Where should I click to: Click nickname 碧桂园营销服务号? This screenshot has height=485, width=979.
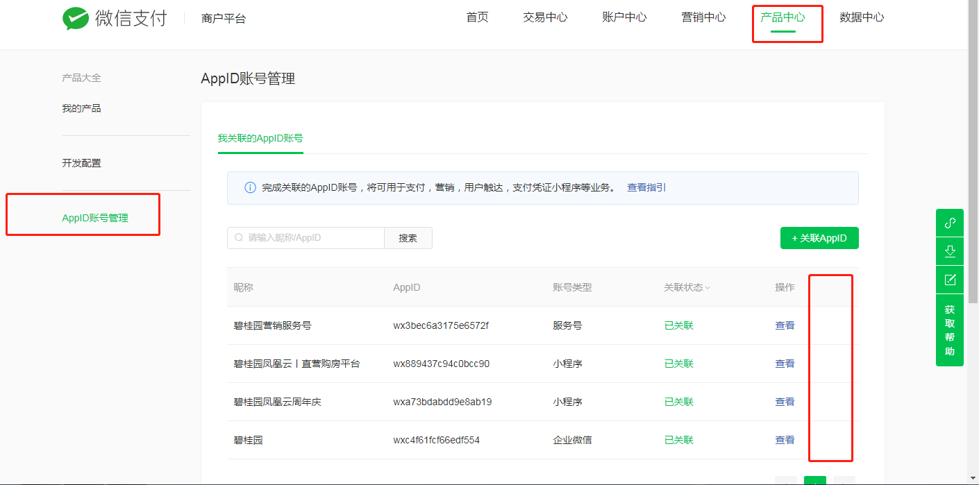[272, 325]
